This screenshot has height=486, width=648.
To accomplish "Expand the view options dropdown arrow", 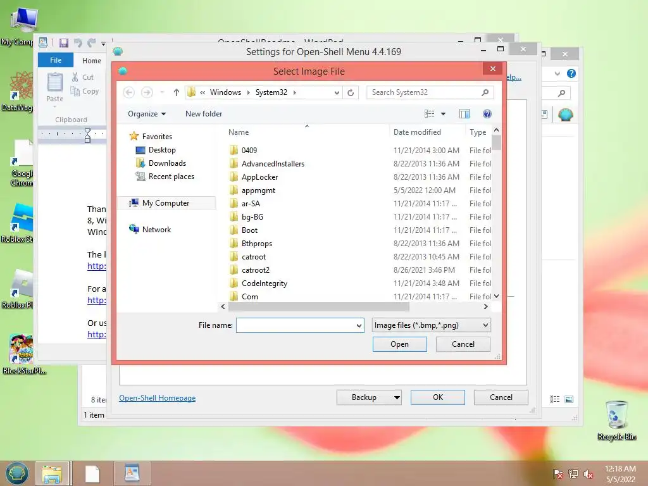I will [x=443, y=114].
